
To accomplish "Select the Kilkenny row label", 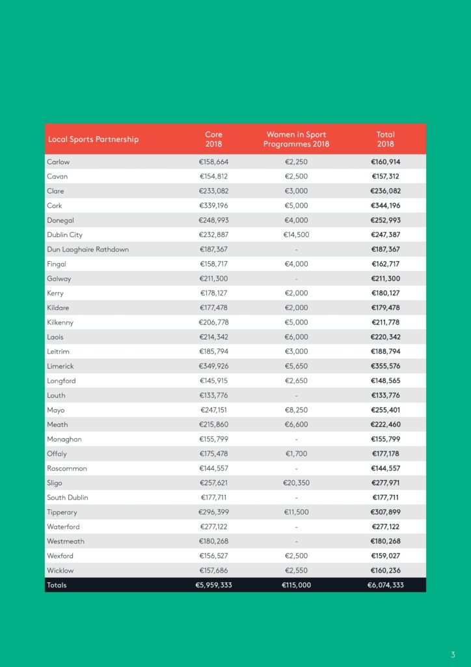I will pos(61,322).
